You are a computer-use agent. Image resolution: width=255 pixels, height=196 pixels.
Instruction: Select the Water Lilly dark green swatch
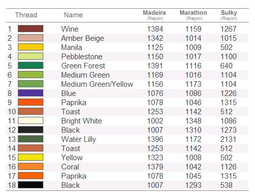click(31, 139)
